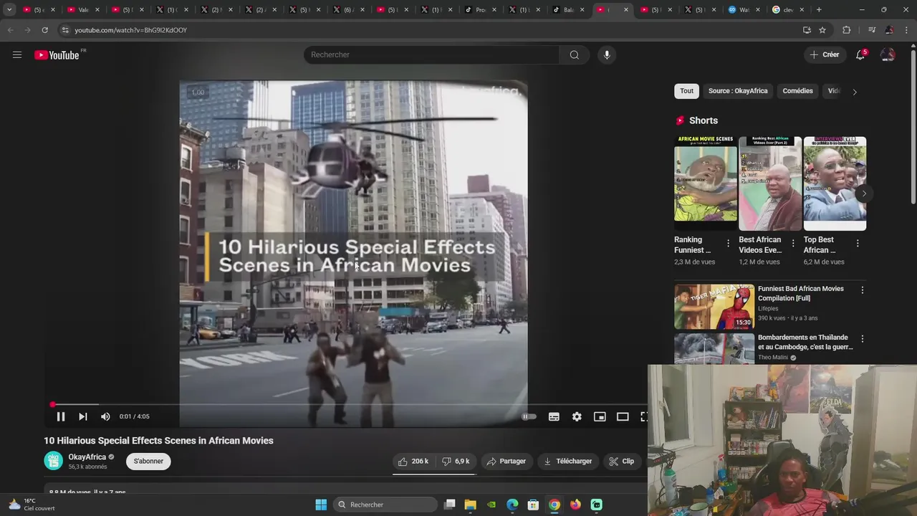Open options for Top Best African short
The height and width of the screenshot is (516, 917).
pos(857,244)
